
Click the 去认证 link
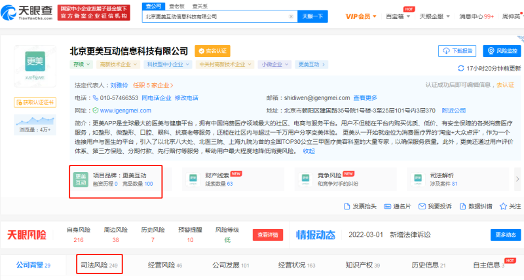[x=505, y=85]
